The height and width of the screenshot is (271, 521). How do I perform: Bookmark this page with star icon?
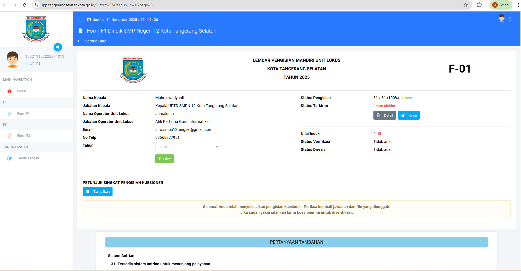click(465, 5)
